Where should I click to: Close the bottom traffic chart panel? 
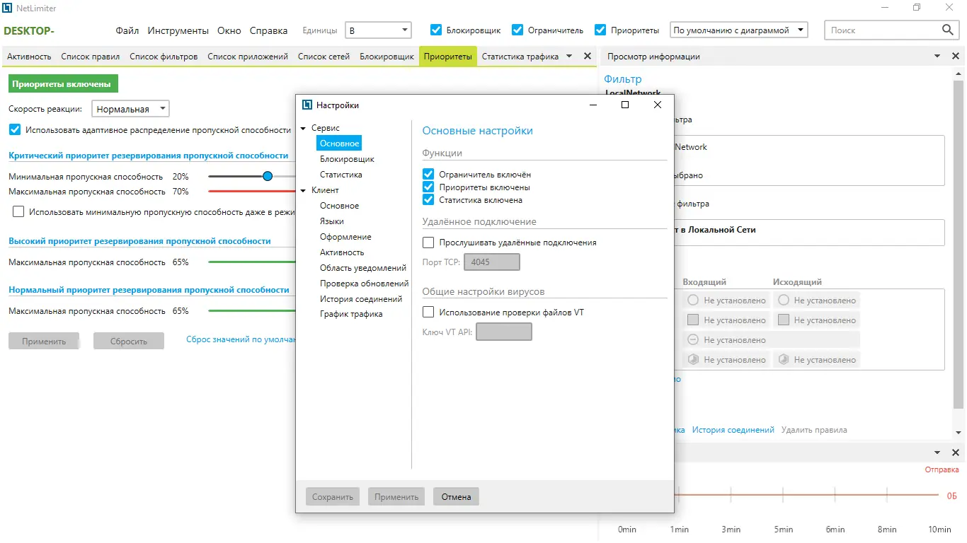click(x=955, y=452)
